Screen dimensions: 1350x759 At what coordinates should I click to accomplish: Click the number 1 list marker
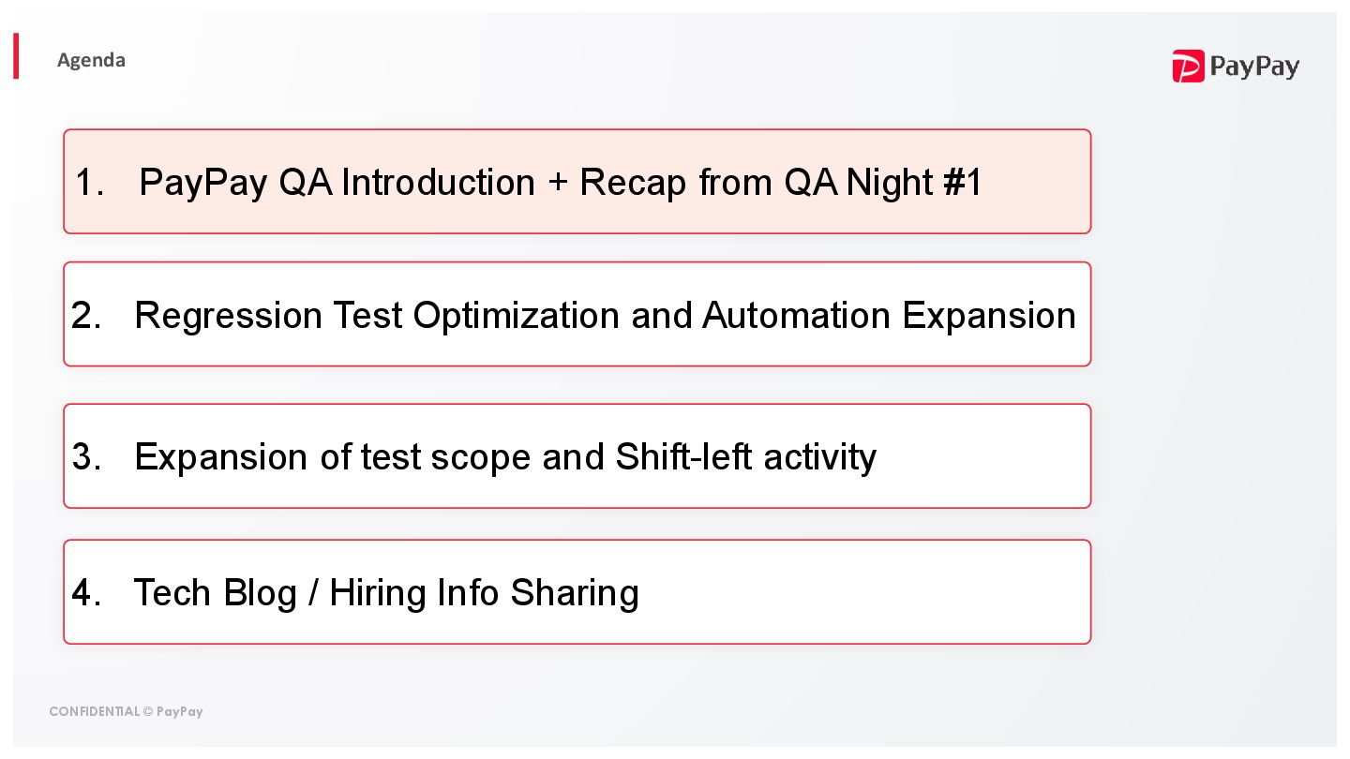tap(89, 182)
